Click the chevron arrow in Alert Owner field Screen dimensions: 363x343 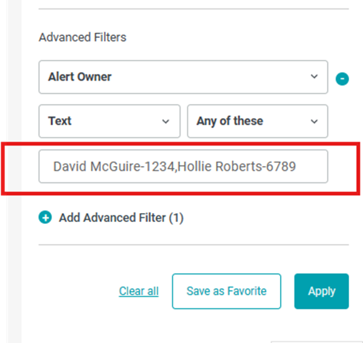tap(314, 77)
